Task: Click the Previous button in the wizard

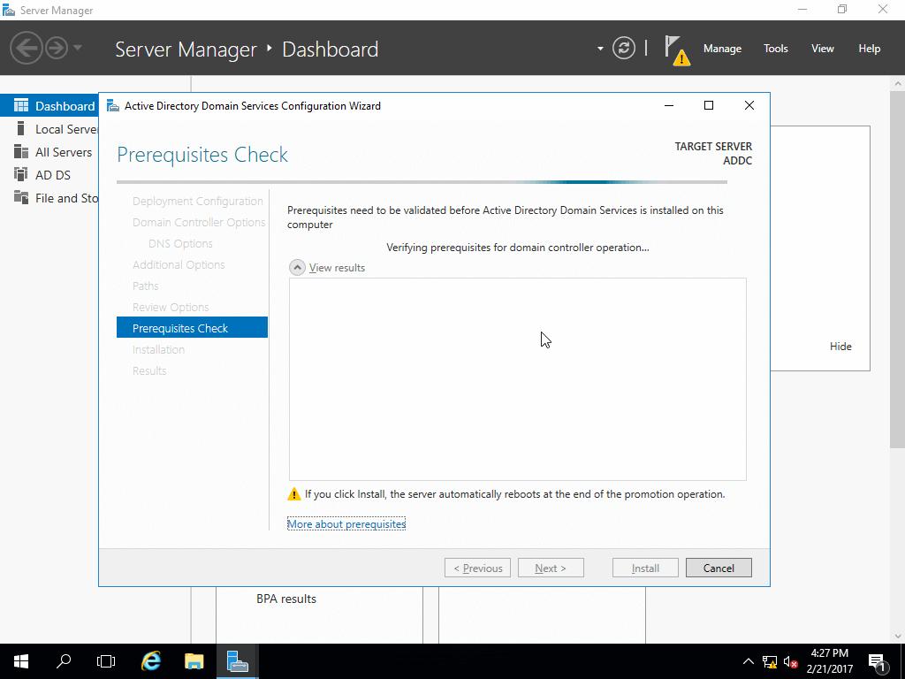Action: [x=477, y=568]
